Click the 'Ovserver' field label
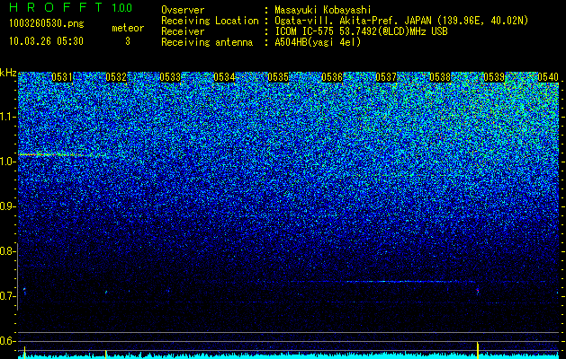This screenshot has height=359, width=566. coord(183,10)
